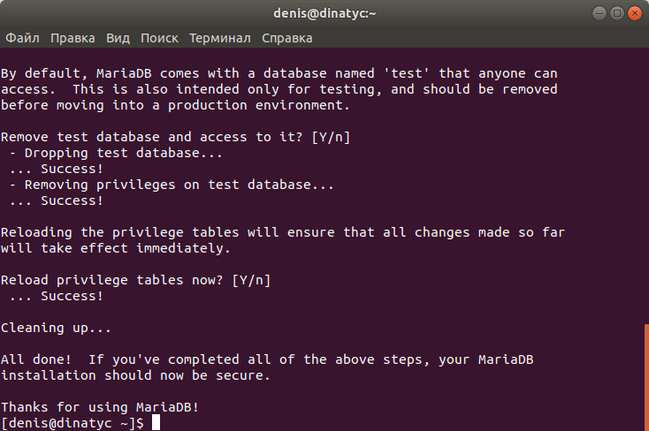The width and height of the screenshot is (649, 431).
Task: Click [Y/n] after Remove test database
Action: 331,137
